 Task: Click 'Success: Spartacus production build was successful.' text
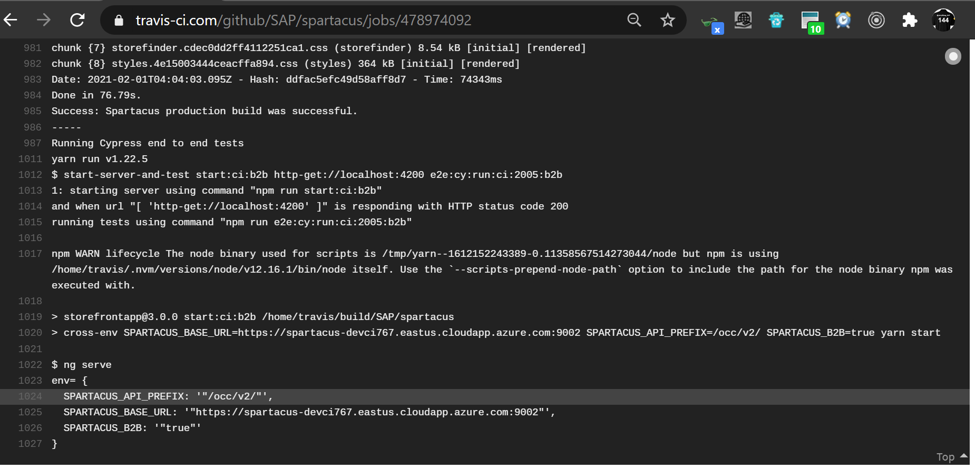tap(204, 111)
